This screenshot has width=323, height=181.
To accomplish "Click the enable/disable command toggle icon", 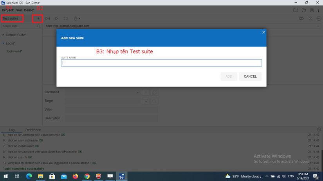I will pyautogui.click(x=146, y=92).
